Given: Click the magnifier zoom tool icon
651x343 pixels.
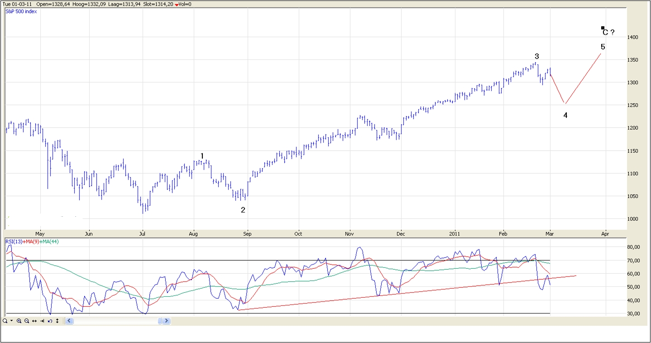Looking at the screenshot, I should coord(5,321).
